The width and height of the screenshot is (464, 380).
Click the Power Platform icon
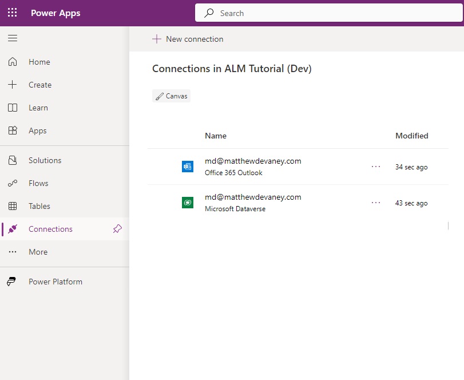point(11,282)
